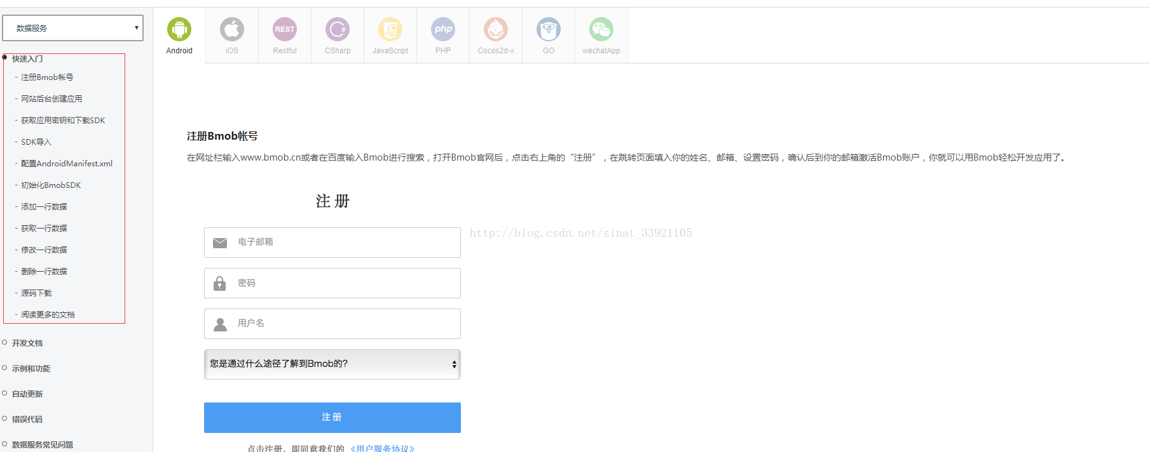
Task: Go to 删除一行数据 in sidebar
Action: coord(44,272)
